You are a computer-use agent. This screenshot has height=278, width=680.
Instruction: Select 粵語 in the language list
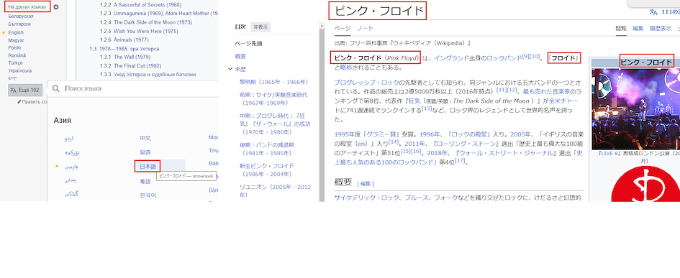(x=145, y=181)
